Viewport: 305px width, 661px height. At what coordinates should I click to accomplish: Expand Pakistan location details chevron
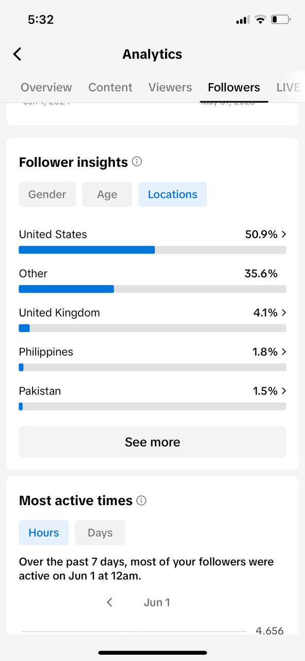click(284, 391)
